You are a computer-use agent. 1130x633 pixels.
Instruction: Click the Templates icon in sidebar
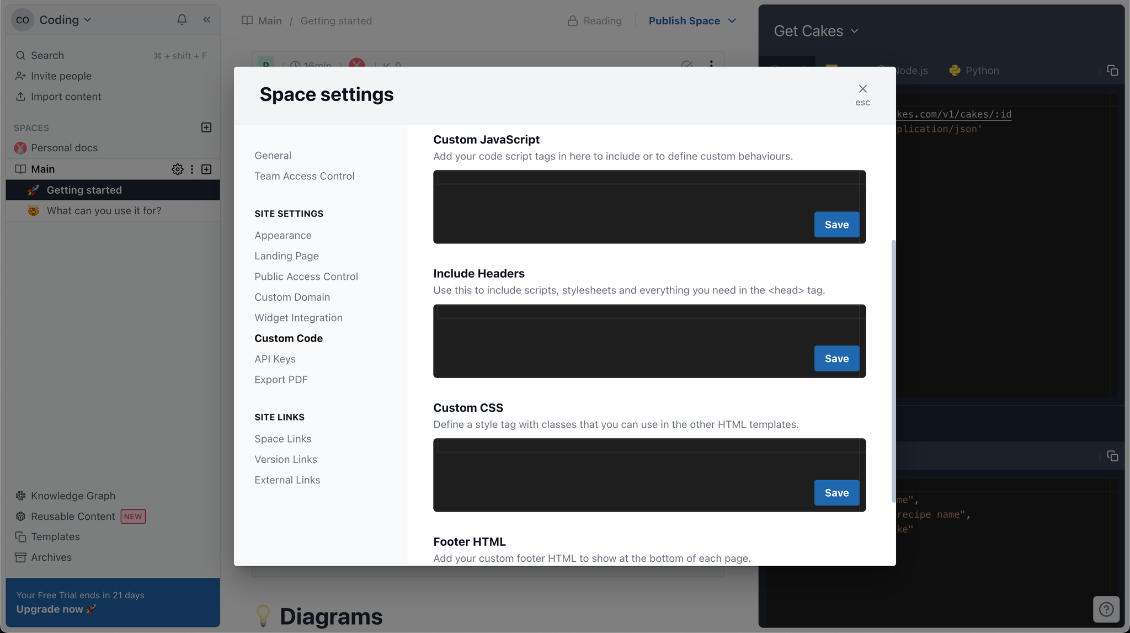[x=20, y=536]
